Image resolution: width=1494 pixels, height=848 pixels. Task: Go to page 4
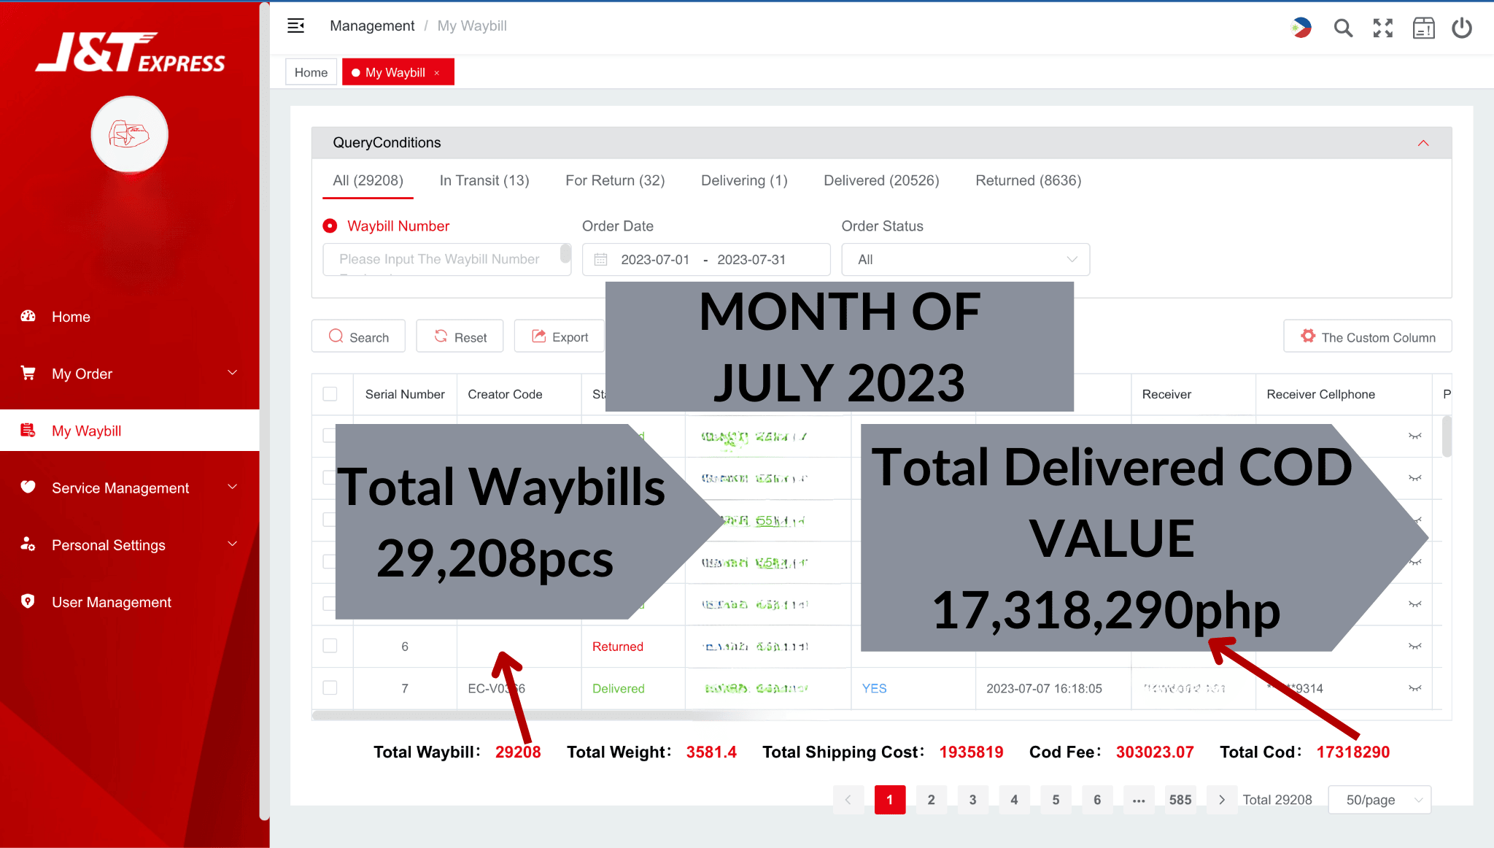point(1015,800)
